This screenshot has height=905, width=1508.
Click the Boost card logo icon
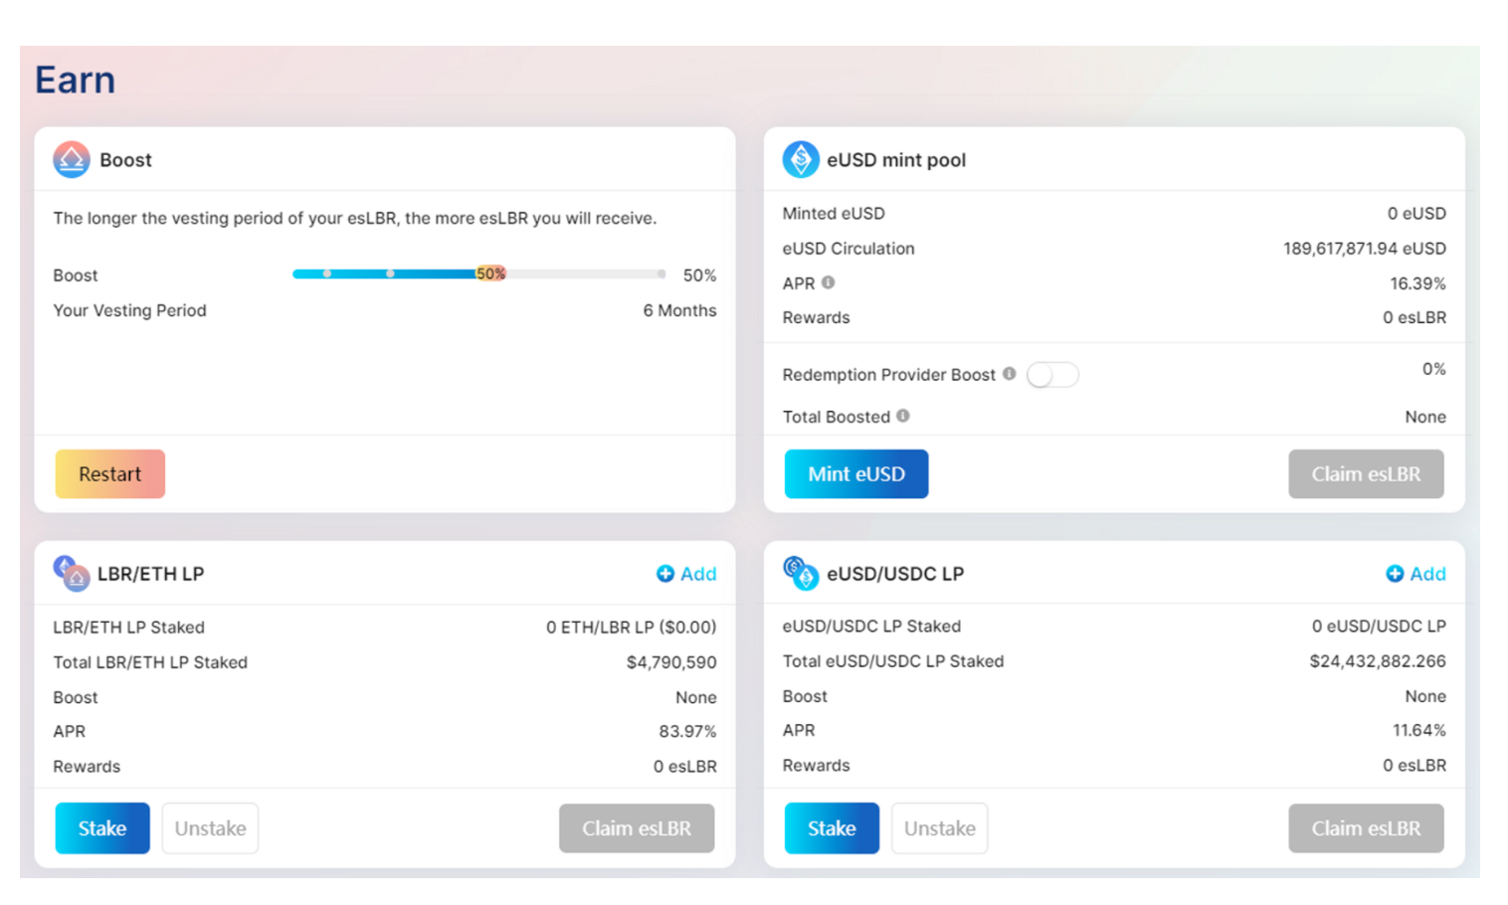click(72, 159)
